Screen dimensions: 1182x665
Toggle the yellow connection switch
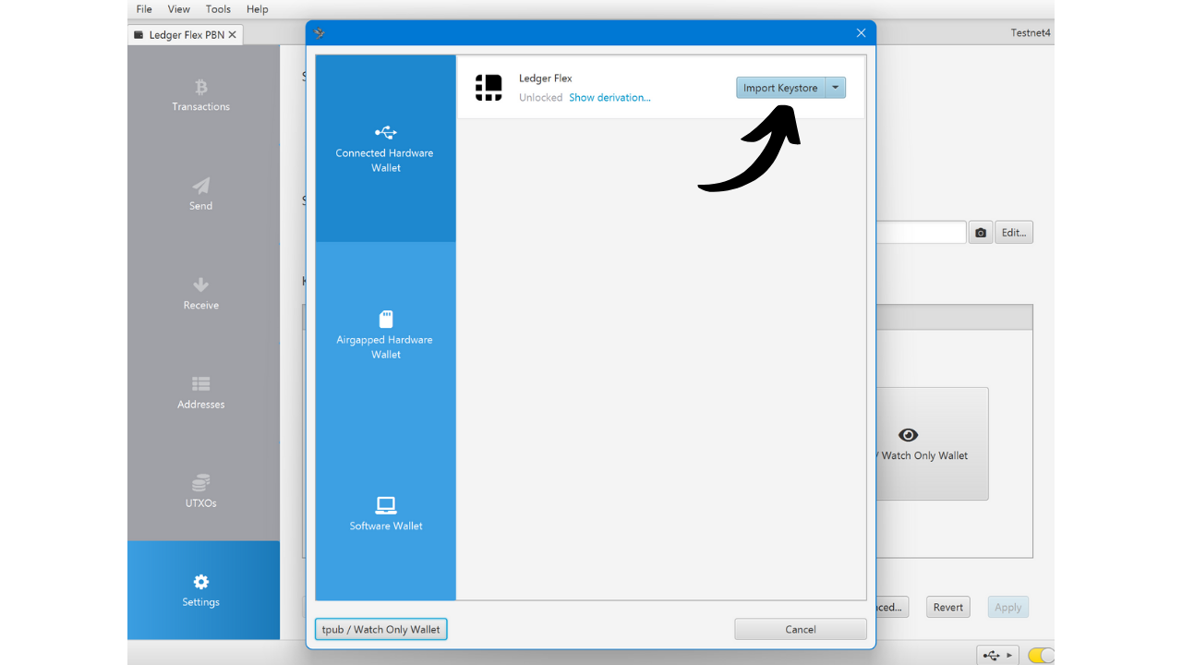click(1041, 656)
